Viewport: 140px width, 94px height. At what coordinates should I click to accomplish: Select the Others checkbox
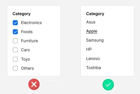click(15, 68)
